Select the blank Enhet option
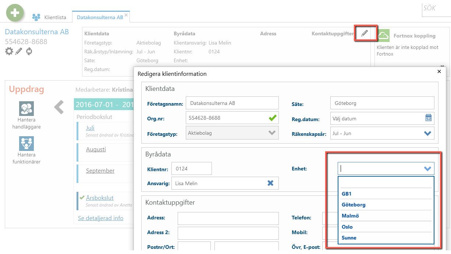The height and width of the screenshot is (254, 451). click(386, 183)
